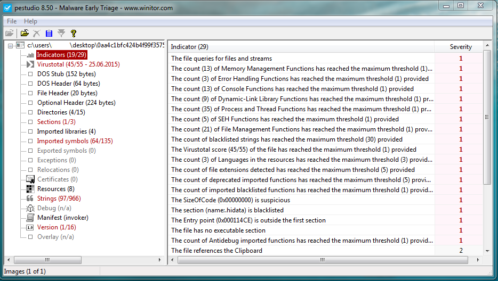
Task: Collapse the root file tree node
Action: [11, 46]
